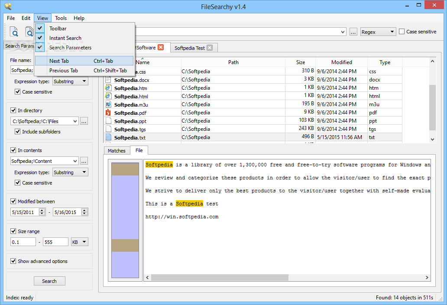Toggle the Toolbar checkmark in View menu
Viewport: 447px width, 305px height.
pos(40,28)
